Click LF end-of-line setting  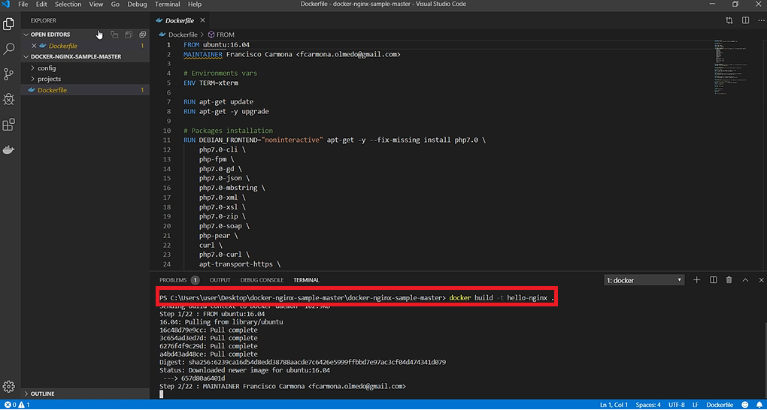695,405
